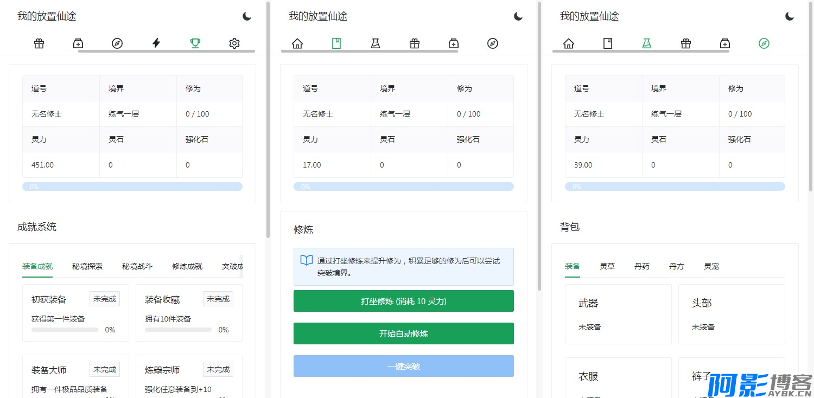
Task: Click the lightning bolt icon in navigation
Action: 156,43
